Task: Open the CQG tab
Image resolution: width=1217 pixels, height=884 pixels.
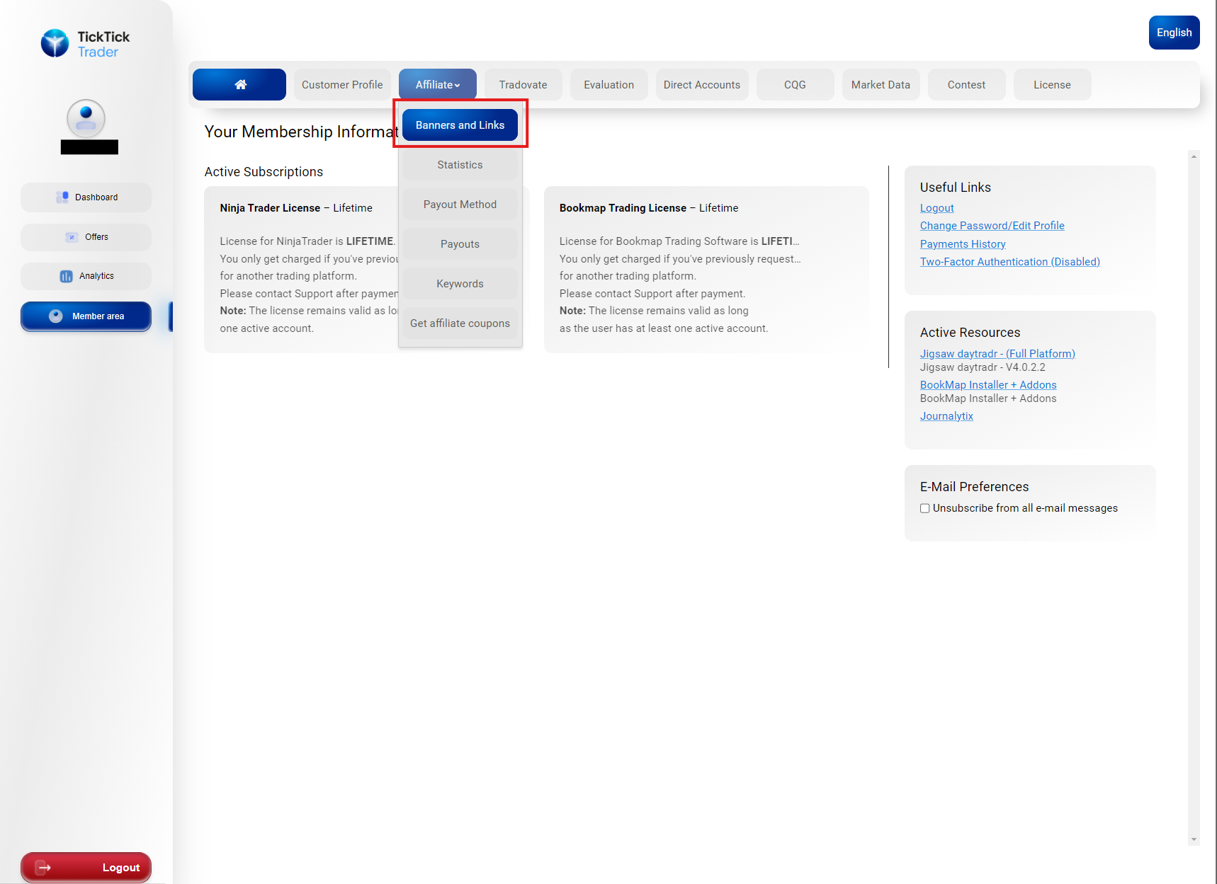Action: tap(795, 84)
